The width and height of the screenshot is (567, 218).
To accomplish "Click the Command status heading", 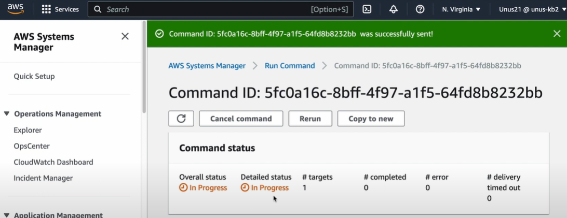I will click(217, 148).
